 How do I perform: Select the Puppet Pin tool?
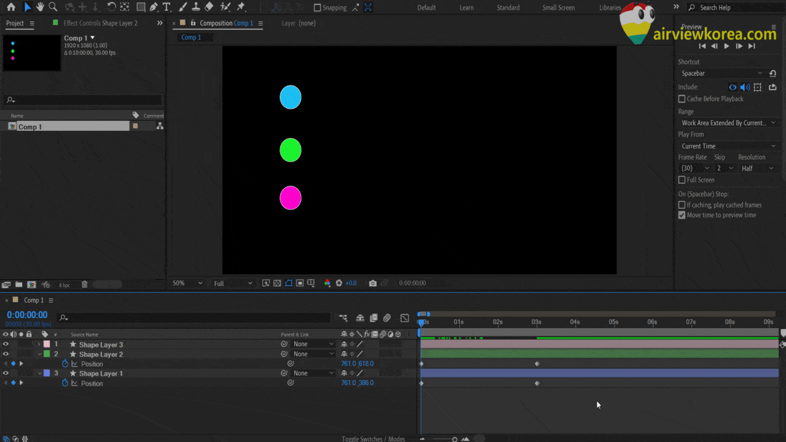[241, 7]
